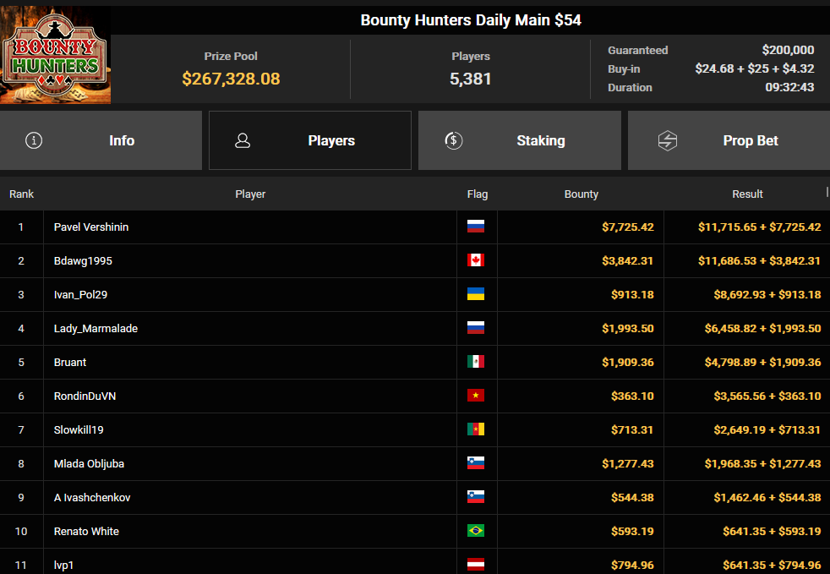The height and width of the screenshot is (574, 830).
Task: Click RondinDuVN's Vietnam flag icon
Action: (476, 396)
